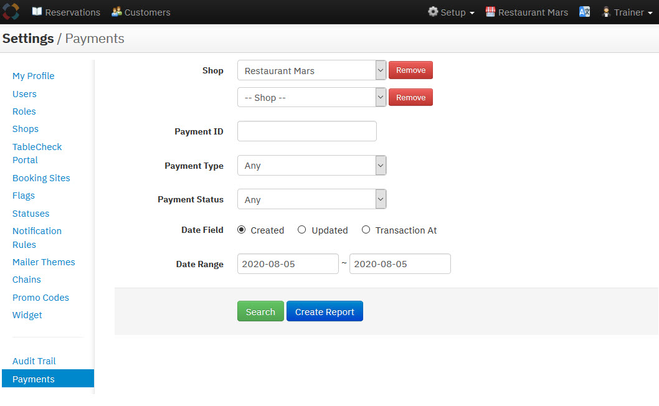This screenshot has width=659, height=406.
Task: Open Booking Sites settings
Action: (x=41, y=178)
